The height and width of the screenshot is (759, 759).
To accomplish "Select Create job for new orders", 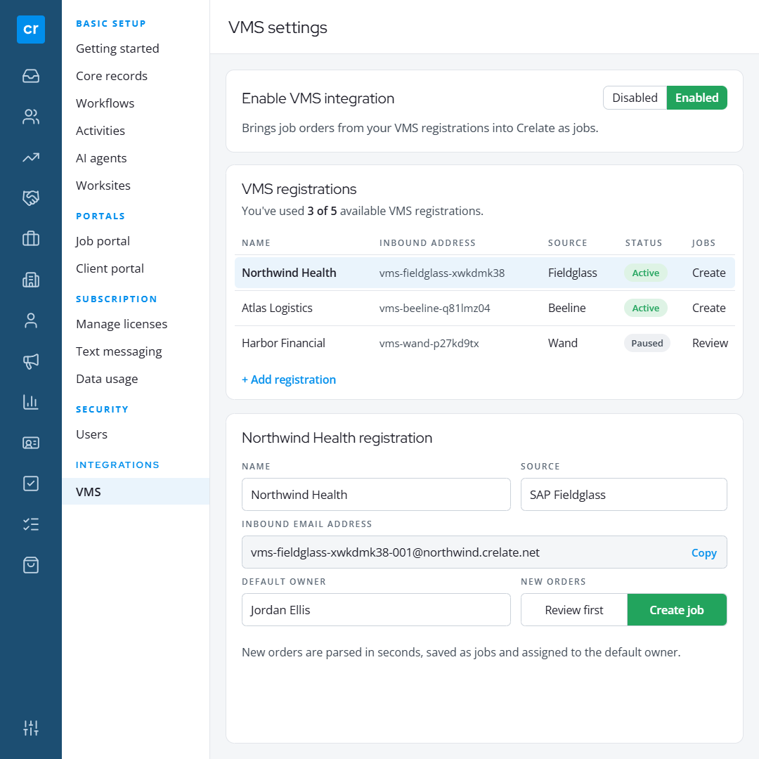I will click(x=677, y=610).
